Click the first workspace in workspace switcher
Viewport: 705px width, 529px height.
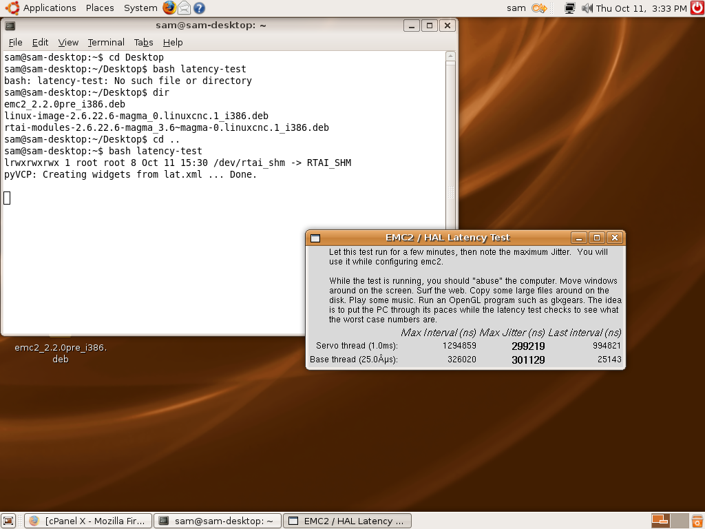pyautogui.click(x=660, y=521)
